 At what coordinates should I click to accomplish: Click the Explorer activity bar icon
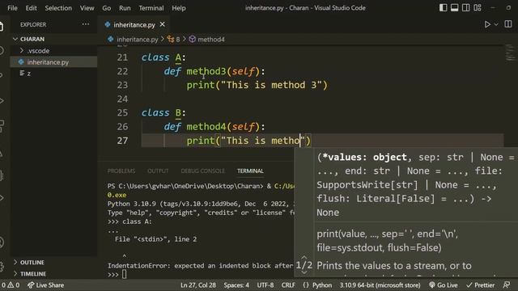tap(2, 26)
